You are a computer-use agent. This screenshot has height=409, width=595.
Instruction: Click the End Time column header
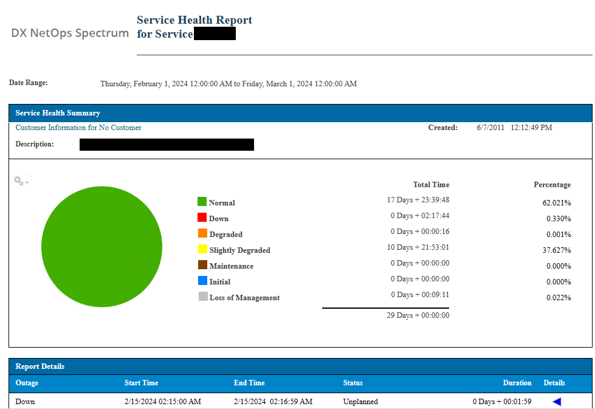tap(249, 383)
